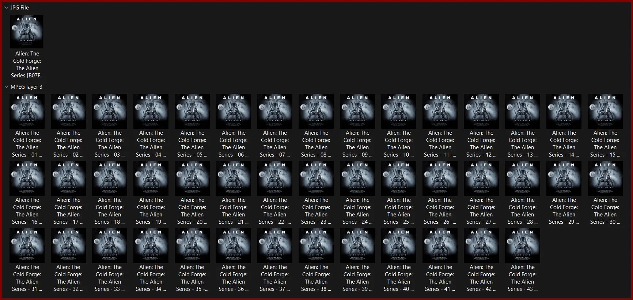
Task: Select the JPG cover image thumbnail
Action: point(27,32)
